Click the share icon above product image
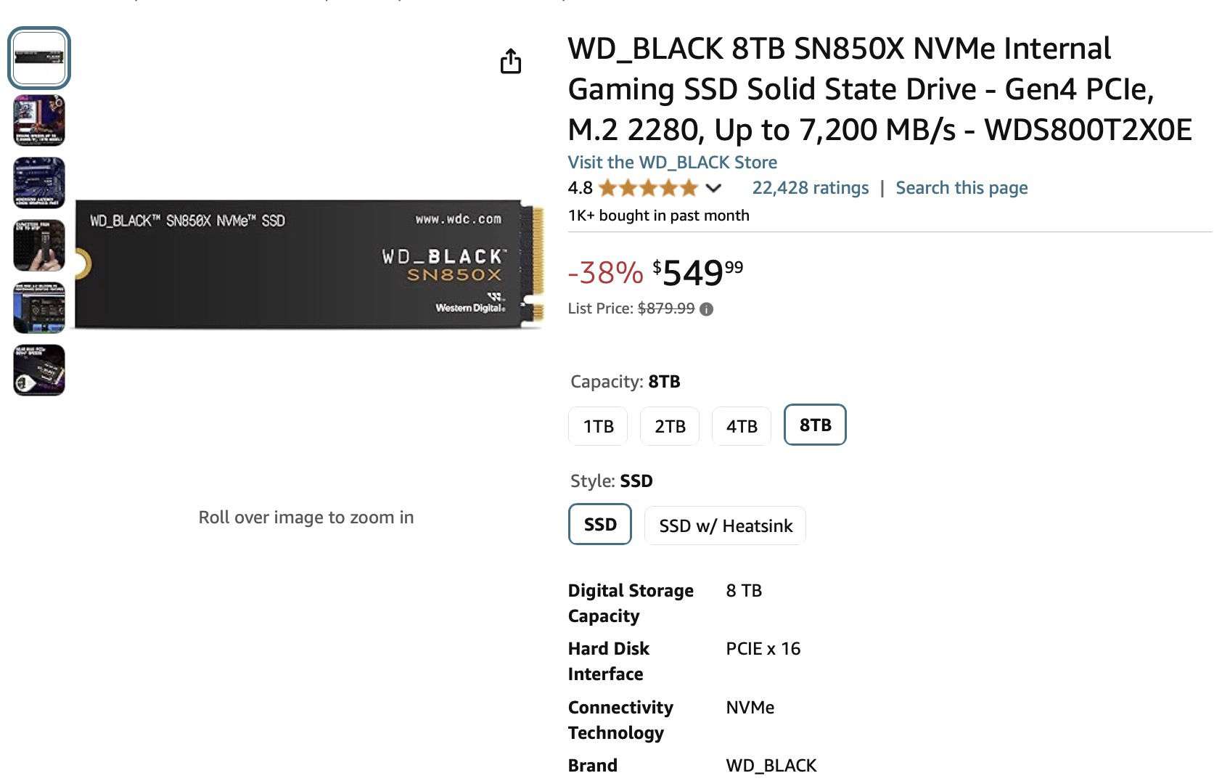The image size is (1222, 781). tap(511, 62)
